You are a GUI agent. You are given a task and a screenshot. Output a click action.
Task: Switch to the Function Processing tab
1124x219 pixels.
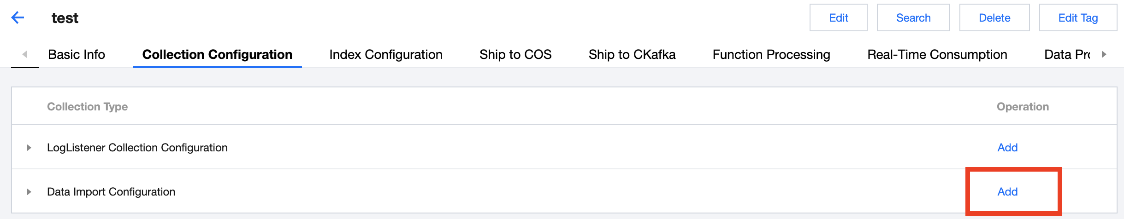[771, 55]
